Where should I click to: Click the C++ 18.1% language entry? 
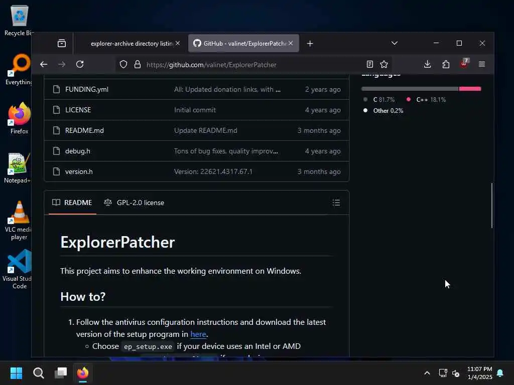pyautogui.click(x=426, y=100)
